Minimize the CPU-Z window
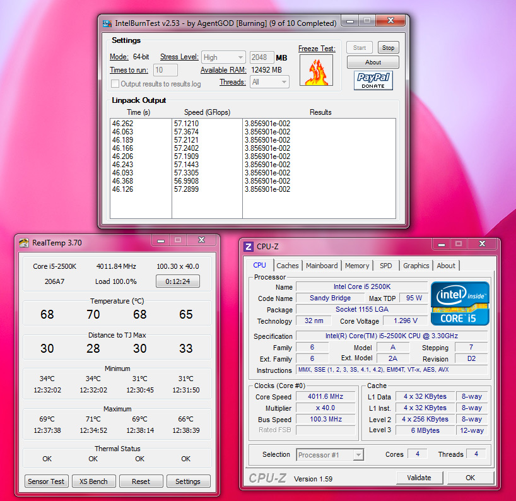 point(442,244)
